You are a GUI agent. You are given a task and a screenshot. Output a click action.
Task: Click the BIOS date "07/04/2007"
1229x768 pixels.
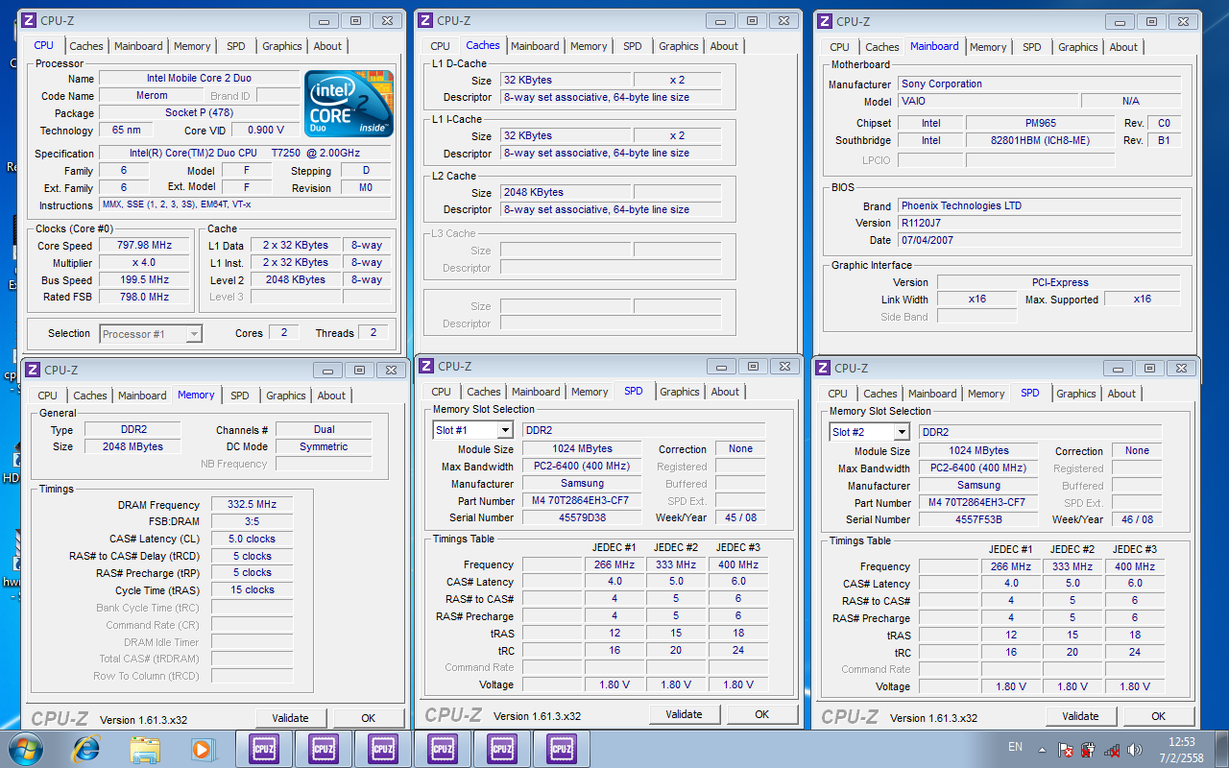click(x=1040, y=240)
